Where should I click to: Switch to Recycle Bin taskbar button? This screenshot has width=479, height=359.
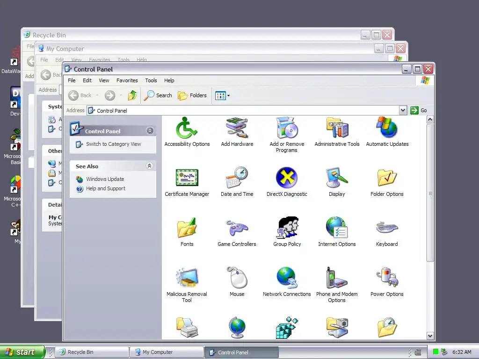click(93, 352)
